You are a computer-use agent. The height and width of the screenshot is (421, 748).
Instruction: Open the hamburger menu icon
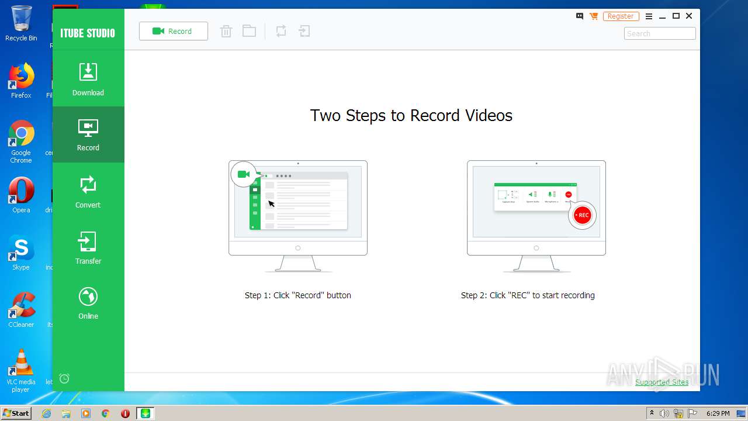point(649,16)
